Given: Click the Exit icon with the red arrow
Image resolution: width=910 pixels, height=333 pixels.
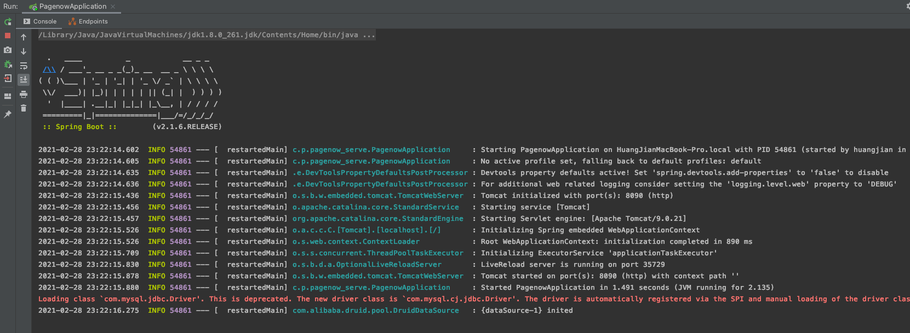Looking at the screenshot, I should click(x=8, y=78).
